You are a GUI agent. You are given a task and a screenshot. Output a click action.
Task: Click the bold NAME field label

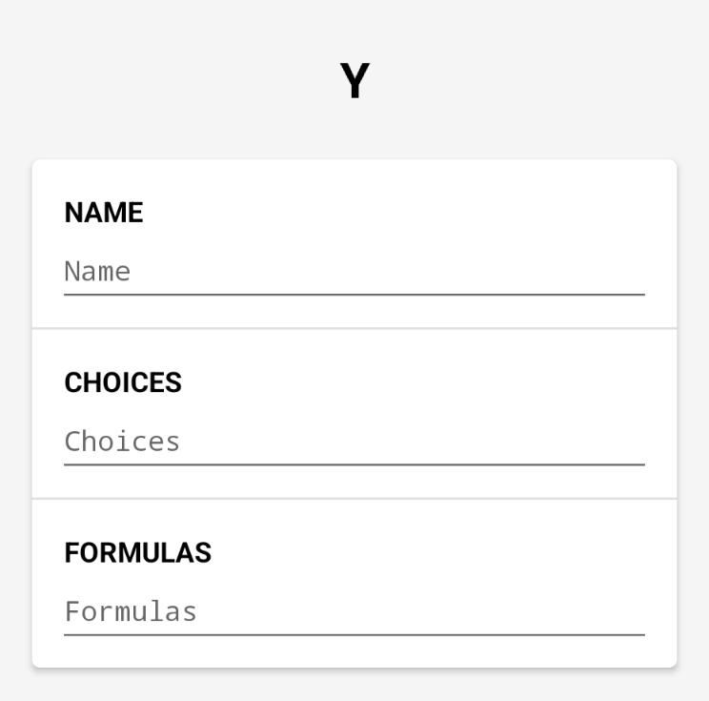104,213
